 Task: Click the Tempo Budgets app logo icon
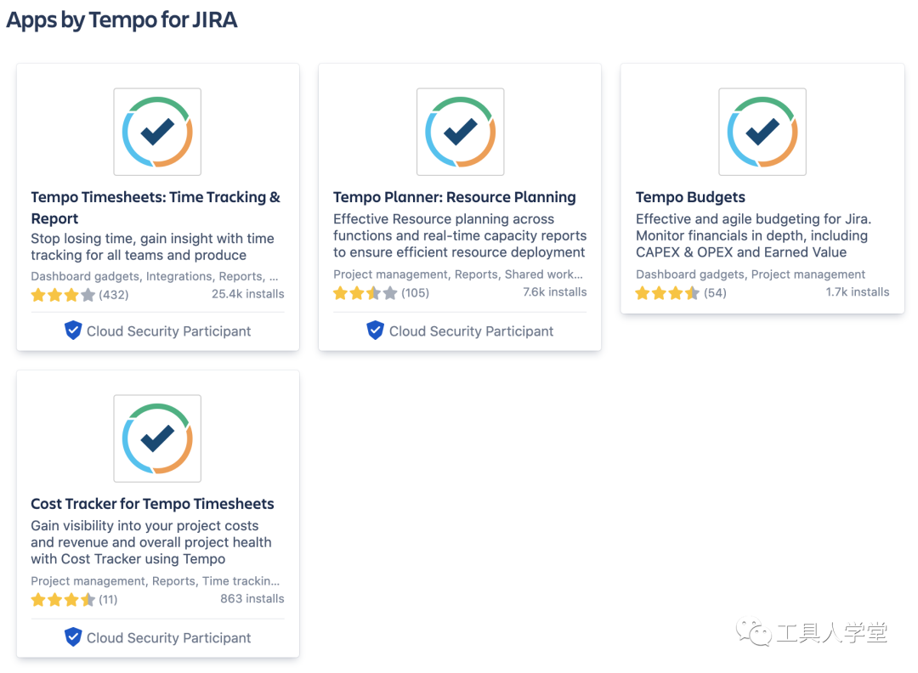tap(762, 132)
